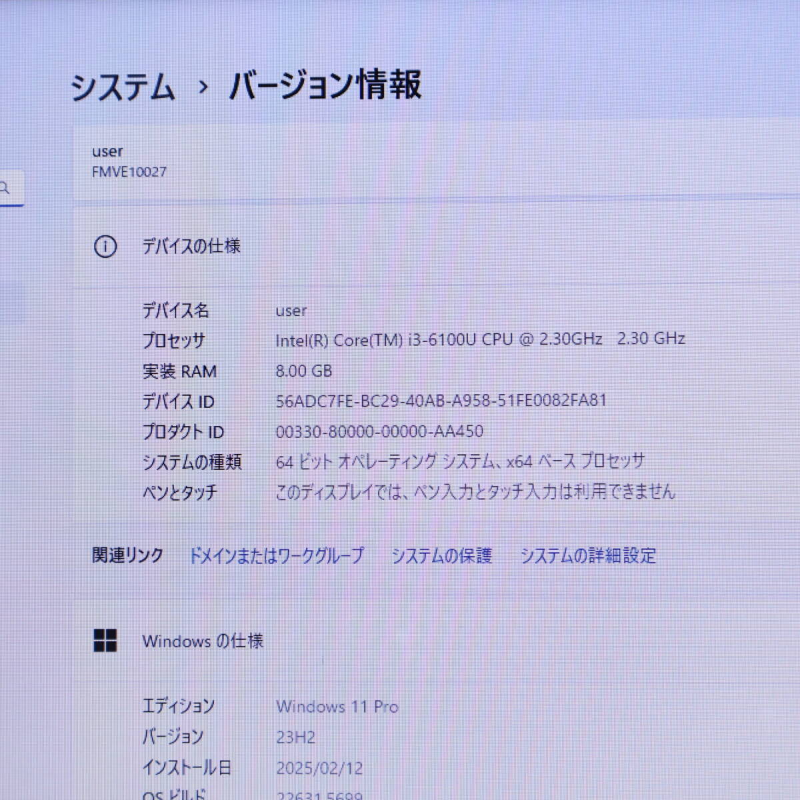Select the エディション label
Viewport: 800px width, 800px height.
[179, 706]
